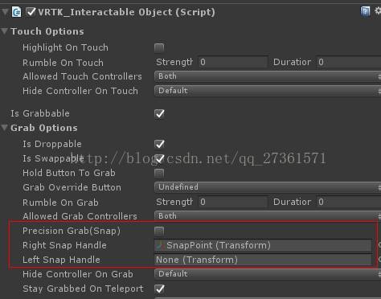The width and height of the screenshot is (381, 299).
Task: Enable Hold Button To Grab checkbox
Action: (x=159, y=173)
